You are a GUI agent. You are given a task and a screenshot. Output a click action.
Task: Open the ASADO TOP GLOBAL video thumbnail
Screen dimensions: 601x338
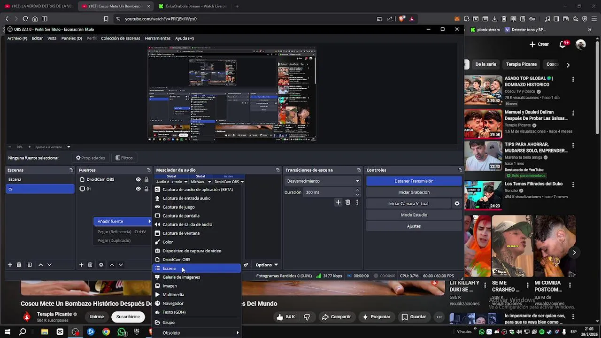click(x=483, y=90)
